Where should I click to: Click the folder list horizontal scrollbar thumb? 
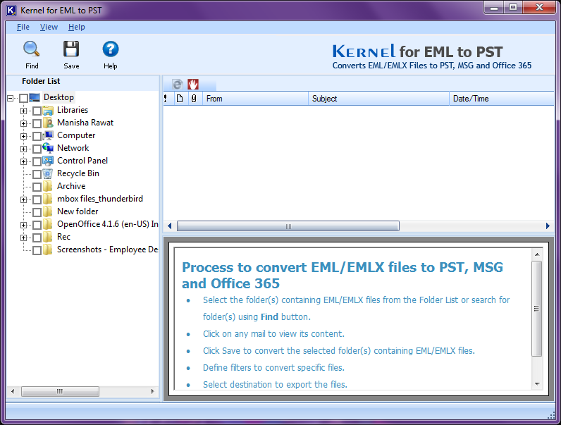coord(60,391)
